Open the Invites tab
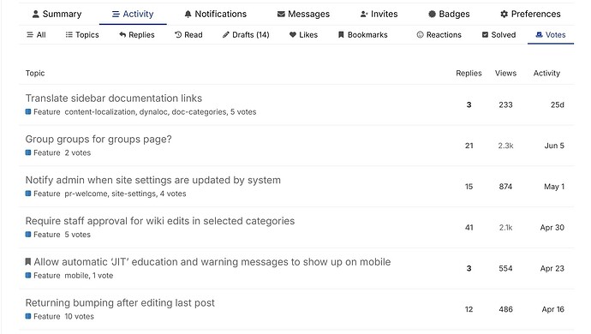 click(x=379, y=14)
